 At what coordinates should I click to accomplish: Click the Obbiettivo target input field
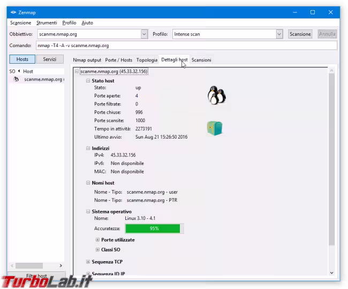coord(89,34)
